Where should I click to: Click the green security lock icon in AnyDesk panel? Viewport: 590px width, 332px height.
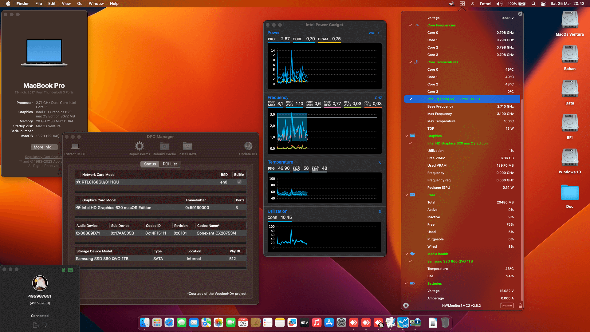tap(63, 270)
